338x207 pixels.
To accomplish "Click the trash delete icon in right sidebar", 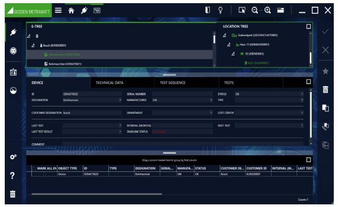I will point(325,89).
